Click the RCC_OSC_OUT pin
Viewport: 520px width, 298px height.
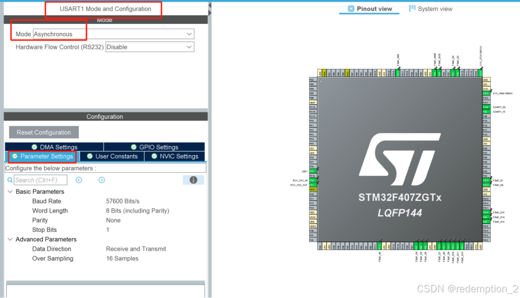click(x=313, y=185)
